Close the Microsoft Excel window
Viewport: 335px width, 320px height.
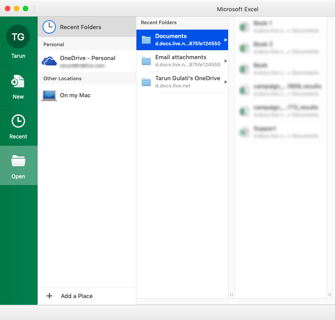point(8,9)
